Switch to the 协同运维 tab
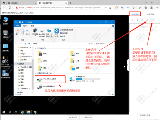The width and height of the screenshot is (160, 120). click(150, 14)
